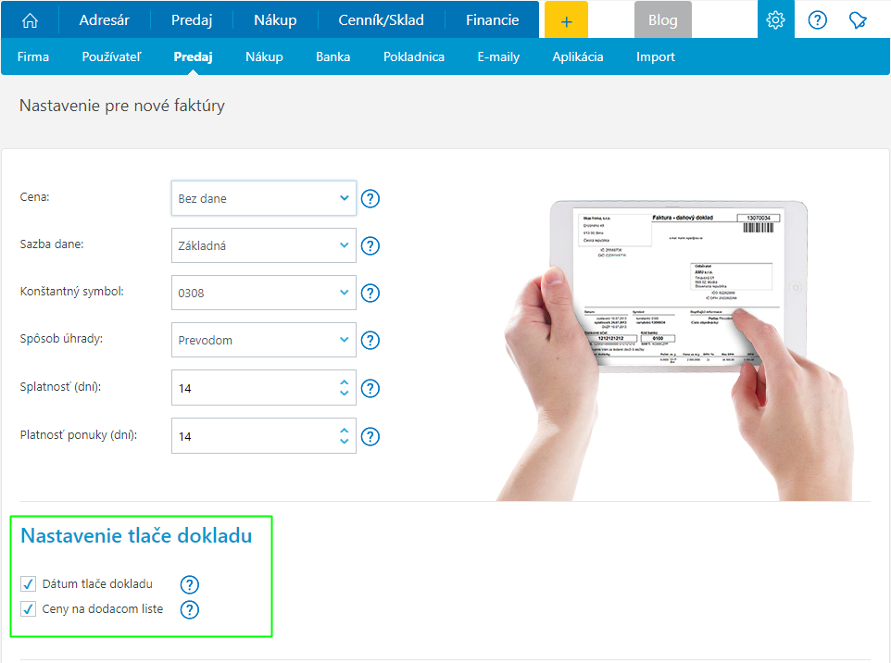Image resolution: width=891 pixels, height=663 pixels.
Task: Click the Splatnosť days stepper
Action: [x=345, y=388]
